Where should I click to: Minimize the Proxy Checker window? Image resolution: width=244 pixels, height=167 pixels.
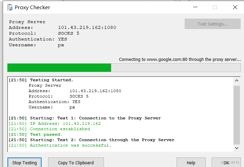[195, 7]
